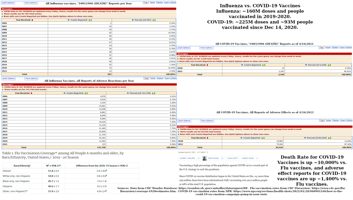Click Events Reported header in 587-events table
Screen dimensions: 353x200
79,20
